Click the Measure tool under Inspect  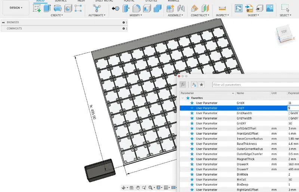click(222, 8)
